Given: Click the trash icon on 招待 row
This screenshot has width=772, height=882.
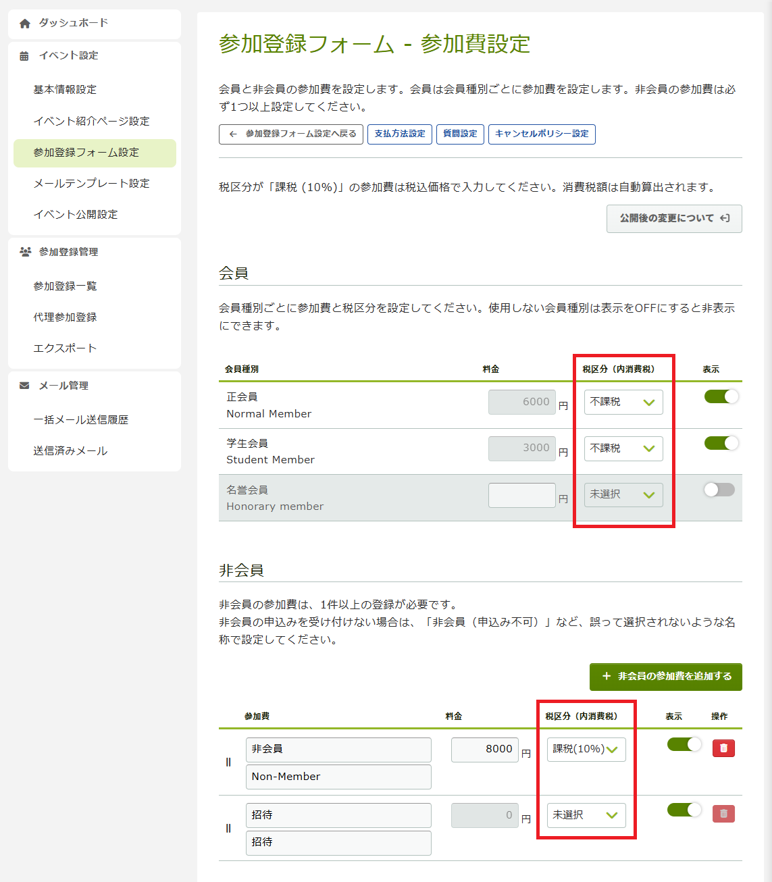Looking at the screenshot, I should [723, 814].
